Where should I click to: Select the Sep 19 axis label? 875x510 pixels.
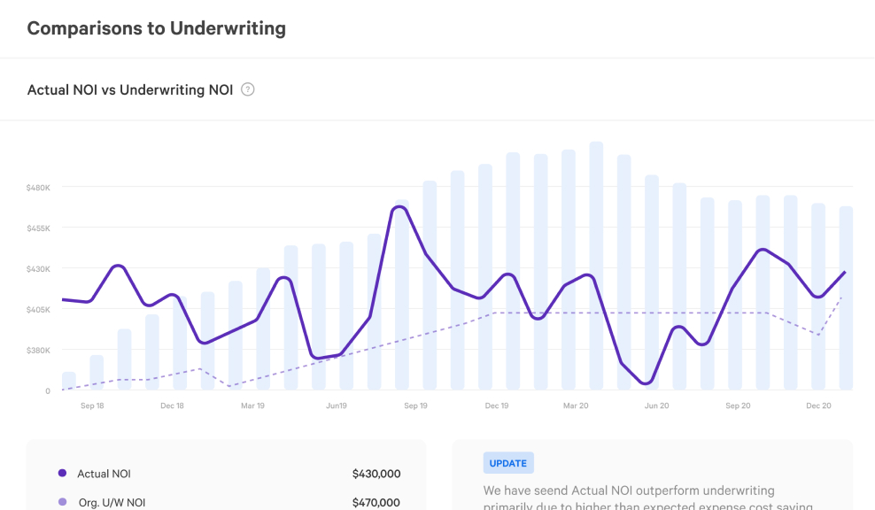pyautogui.click(x=415, y=406)
